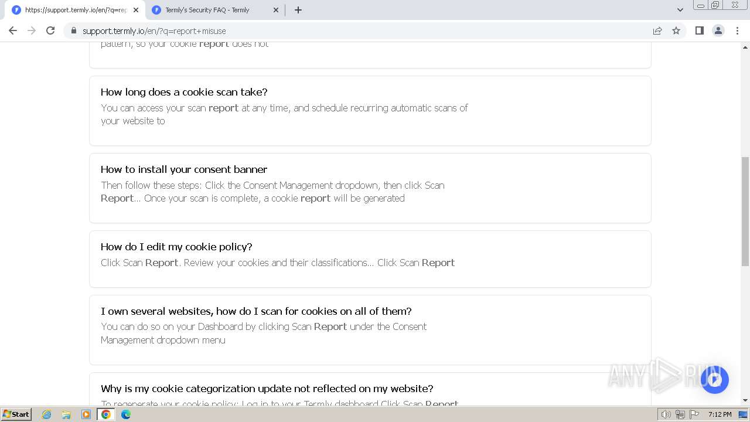Open the volume control tray icon

click(x=666, y=414)
